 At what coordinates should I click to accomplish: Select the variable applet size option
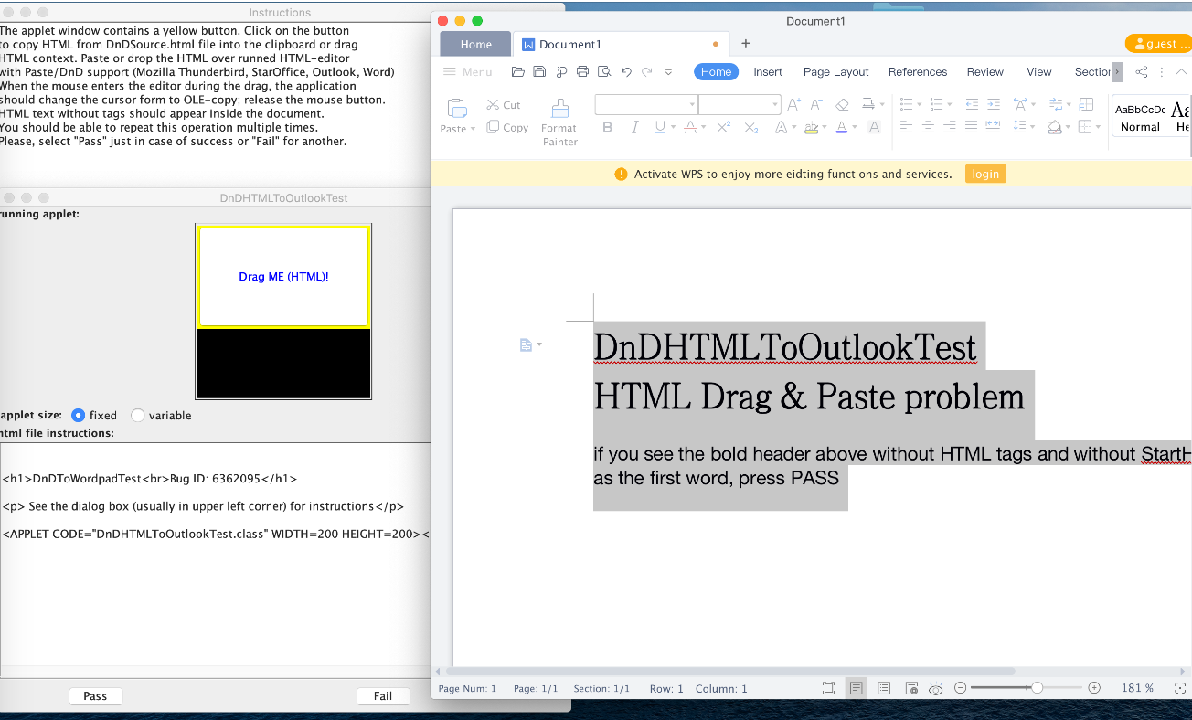138,415
